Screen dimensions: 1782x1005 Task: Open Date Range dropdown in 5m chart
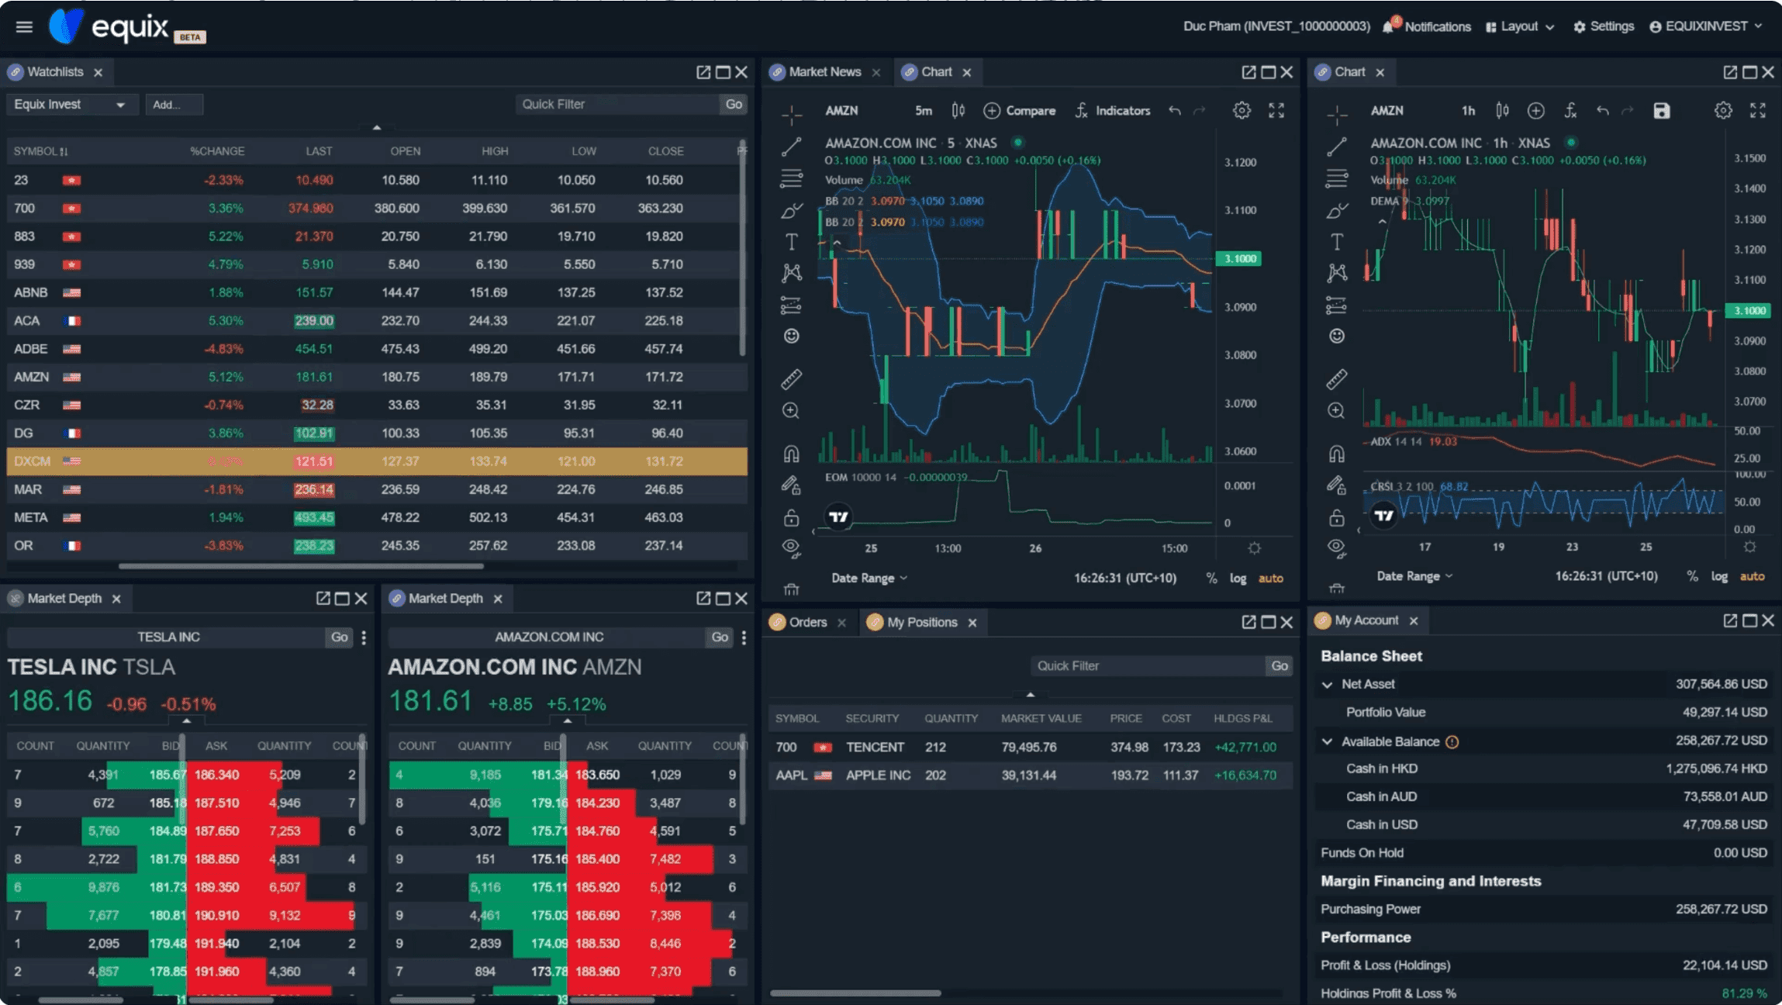pos(869,578)
